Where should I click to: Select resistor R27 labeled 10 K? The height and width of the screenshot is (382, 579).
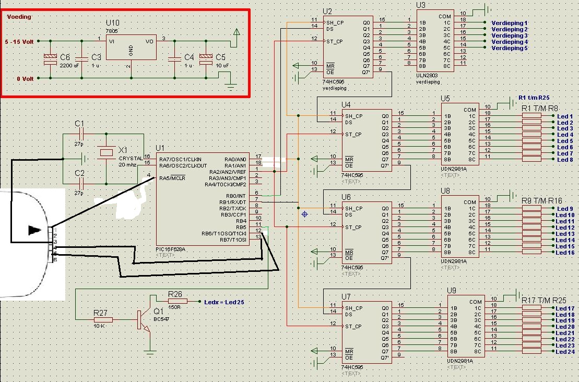pyautogui.click(x=103, y=319)
